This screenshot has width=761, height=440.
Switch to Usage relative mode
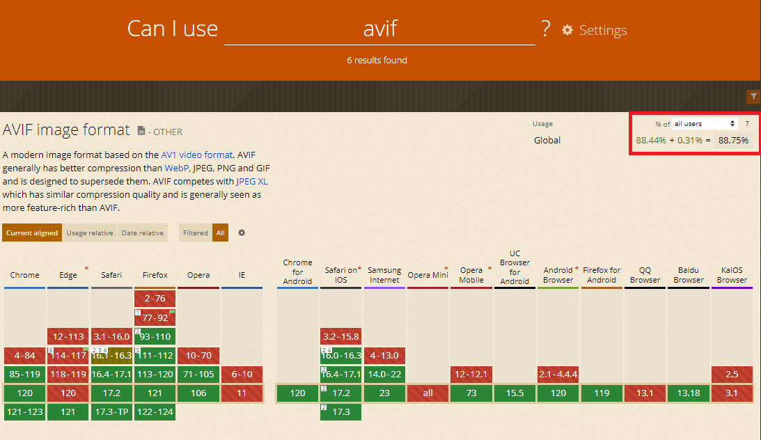click(x=88, y=233)
